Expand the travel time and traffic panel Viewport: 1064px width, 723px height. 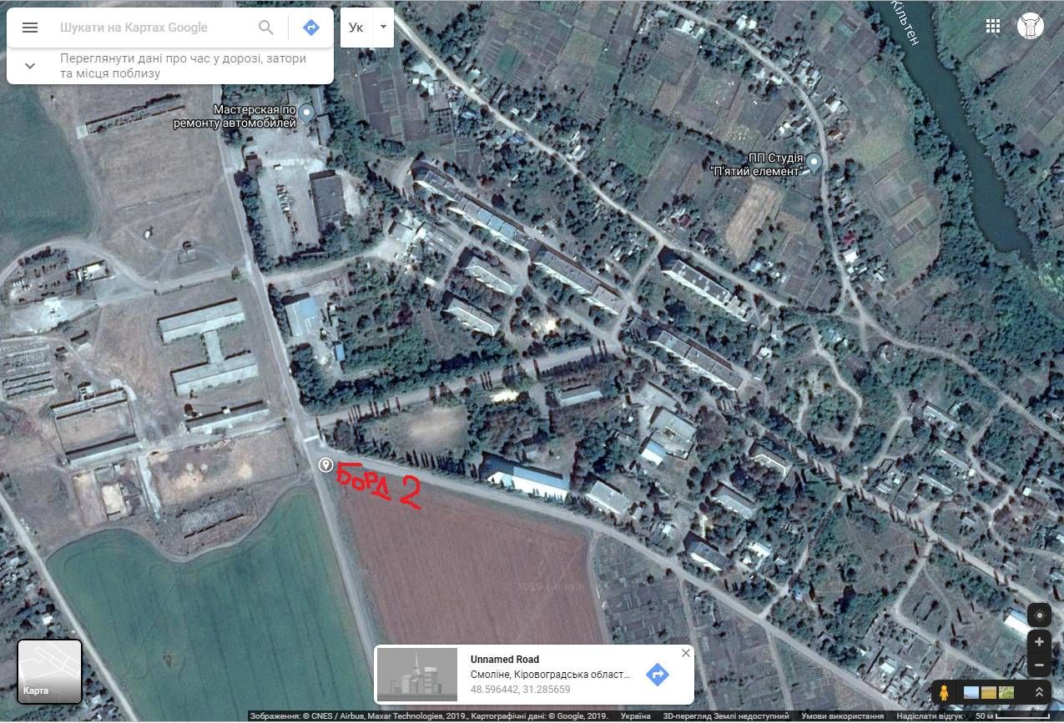(x=30, y=66)
